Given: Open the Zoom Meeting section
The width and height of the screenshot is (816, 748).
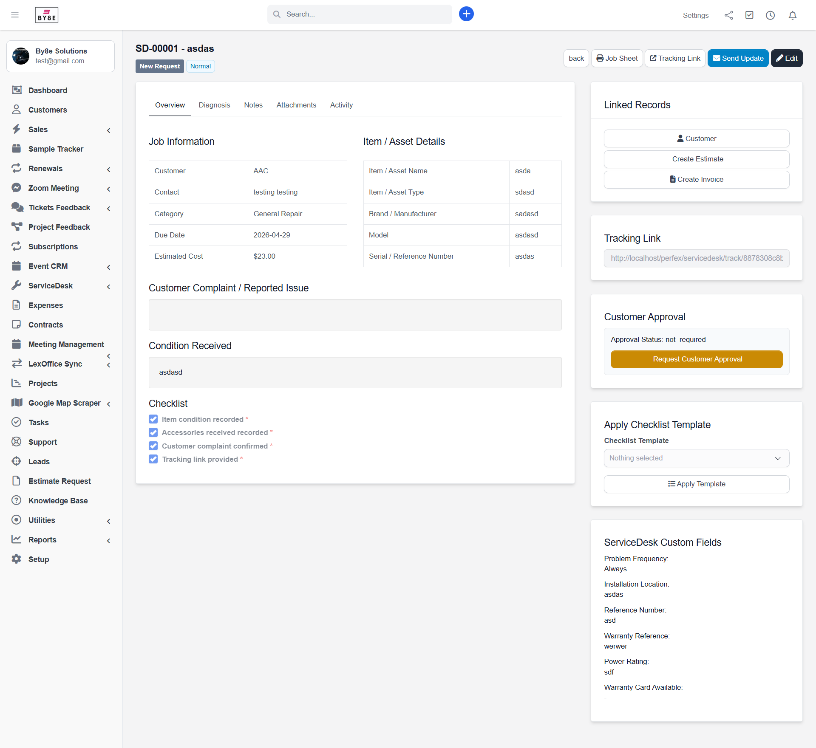Looking at the screenshot, I should coord(54,188).
